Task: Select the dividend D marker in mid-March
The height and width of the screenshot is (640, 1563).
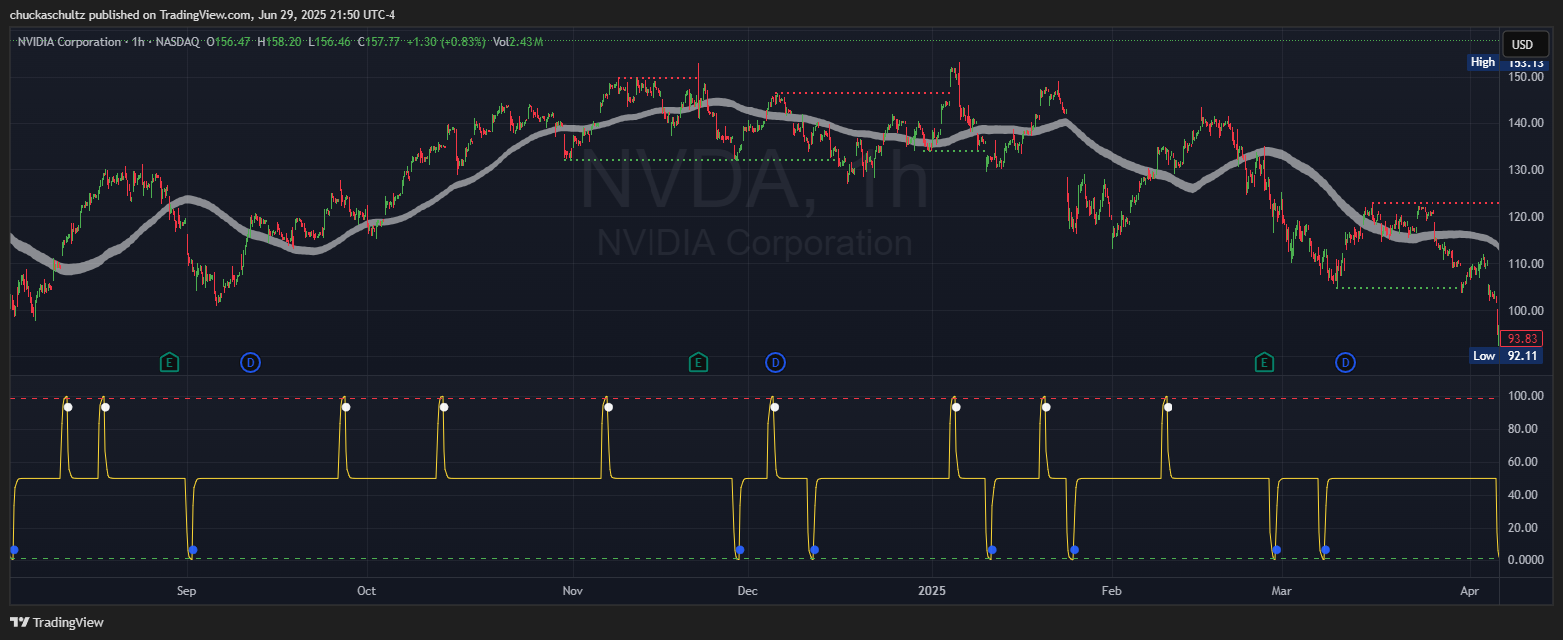Action: click(1345, 363)
